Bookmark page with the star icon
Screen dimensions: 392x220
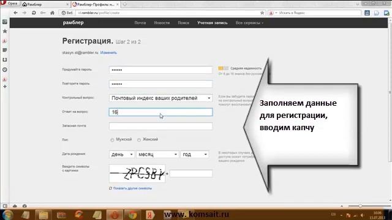point(262,13)
